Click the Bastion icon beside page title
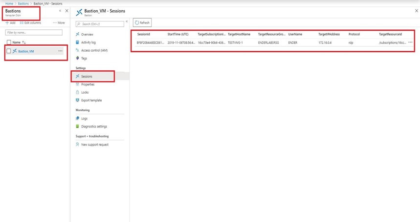 click(x=79, y=12)
